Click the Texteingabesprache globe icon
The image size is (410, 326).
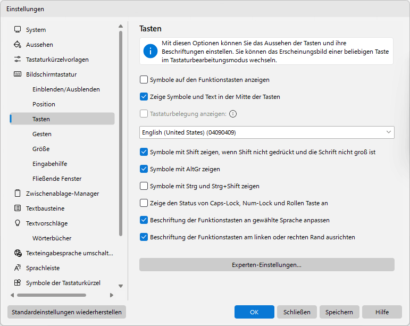point(18,253)
